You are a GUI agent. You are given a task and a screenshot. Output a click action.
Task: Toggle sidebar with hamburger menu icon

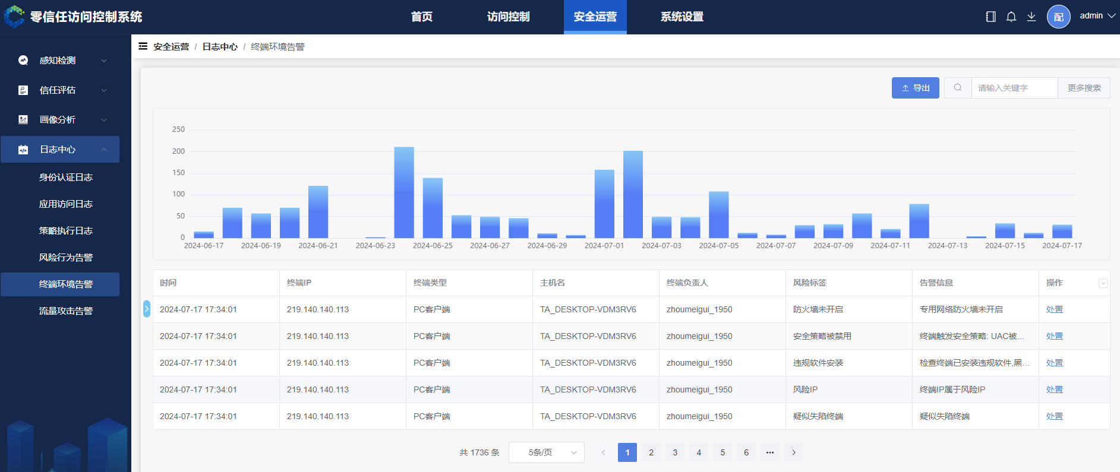[x=143, y=46]
